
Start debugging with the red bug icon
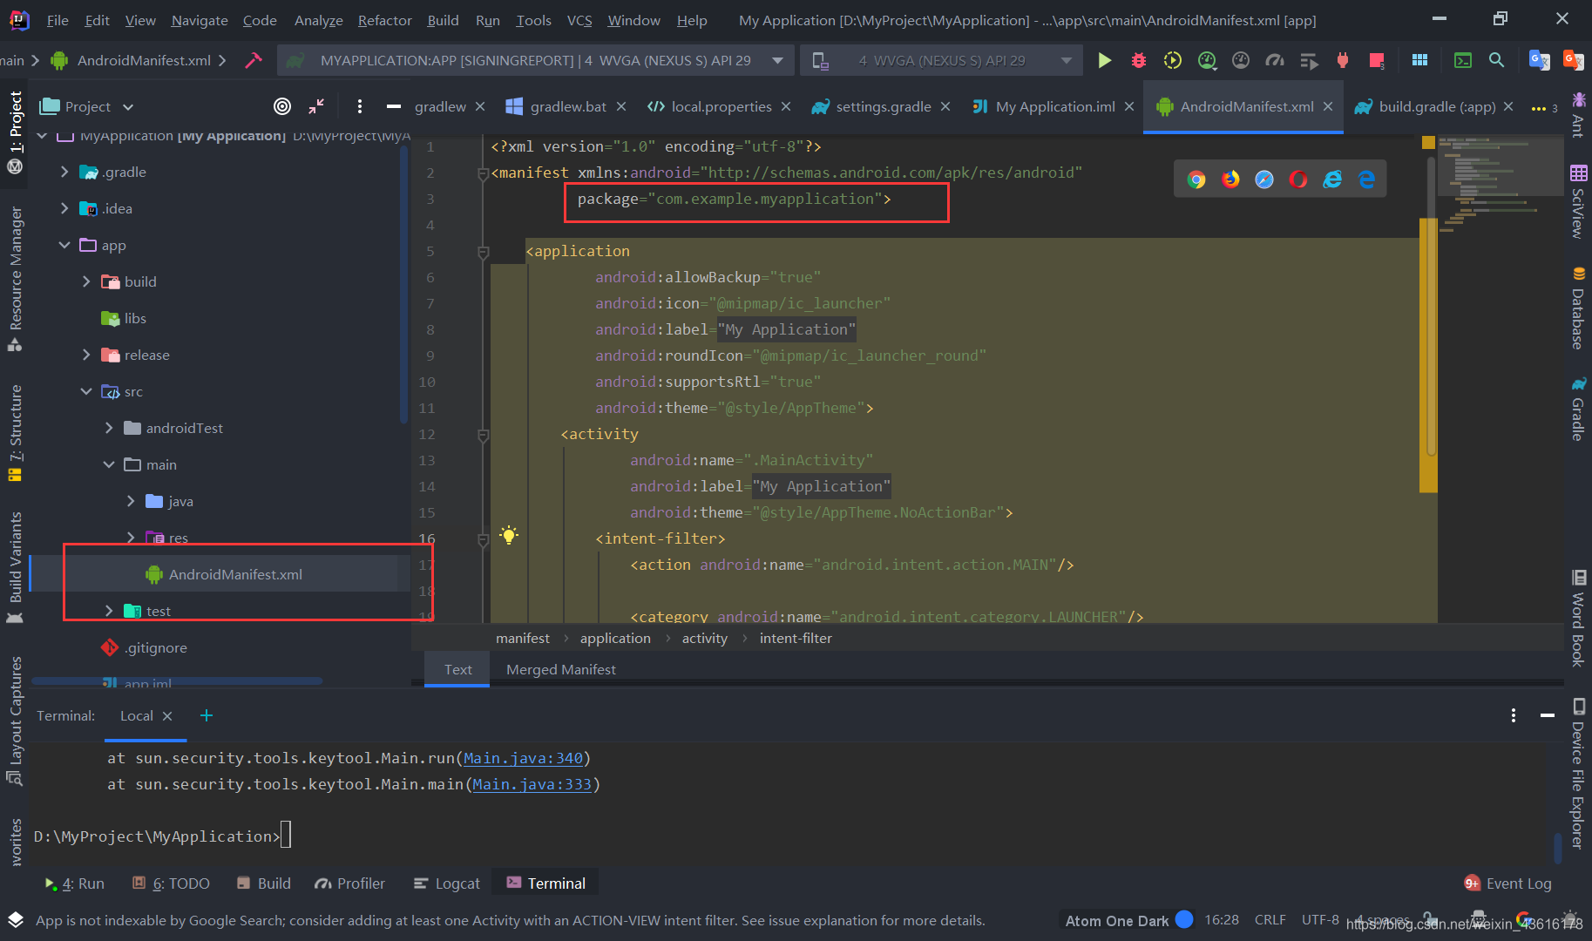1138,60
